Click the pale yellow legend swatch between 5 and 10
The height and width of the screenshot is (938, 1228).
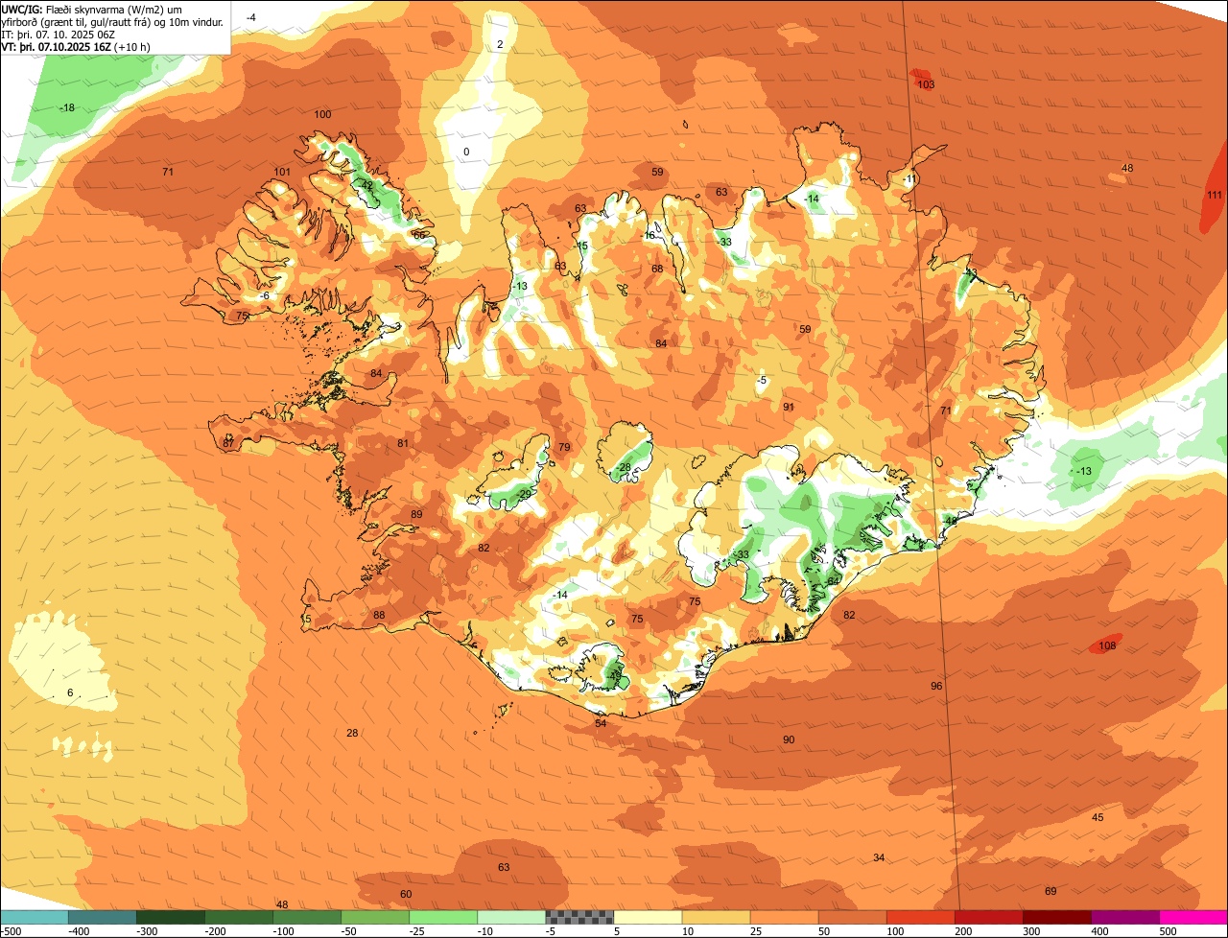point(648,917)
